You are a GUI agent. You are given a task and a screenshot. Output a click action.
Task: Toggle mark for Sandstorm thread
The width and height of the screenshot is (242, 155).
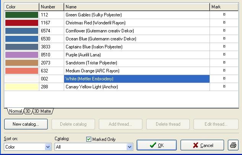pos(224,62)
